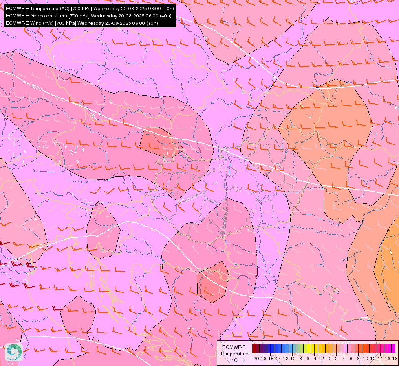Select the ECMWF-E Geopotential 700 hPa title line
The height and width of the screenshot is (366, 399).
tap(88, 16)
